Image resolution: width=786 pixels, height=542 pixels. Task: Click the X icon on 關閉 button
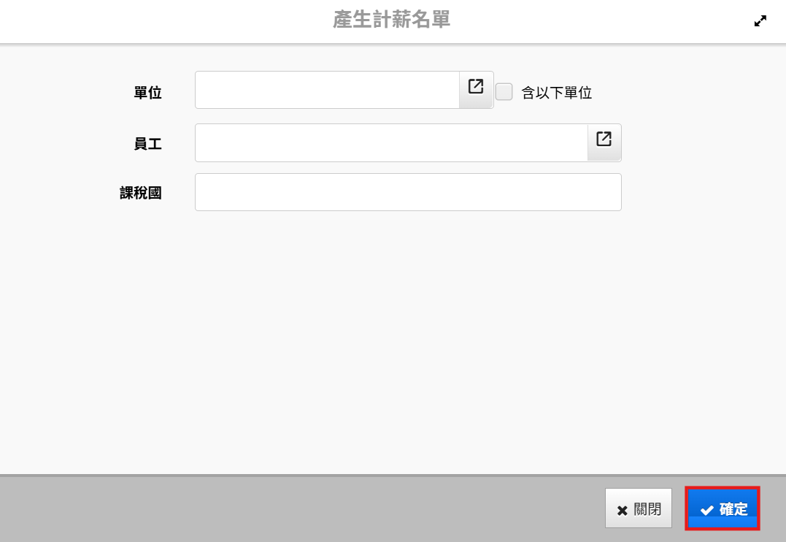622,510
